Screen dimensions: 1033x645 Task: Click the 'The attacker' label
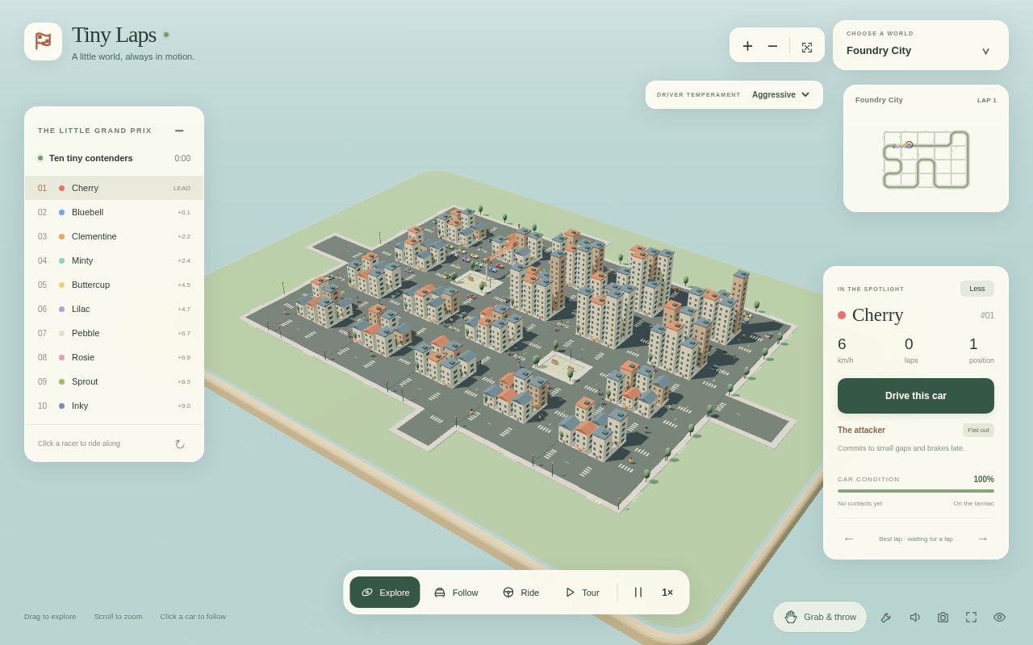(861, 430)
